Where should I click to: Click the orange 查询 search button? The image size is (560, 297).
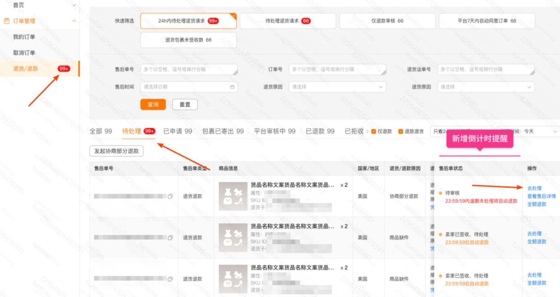153,104
